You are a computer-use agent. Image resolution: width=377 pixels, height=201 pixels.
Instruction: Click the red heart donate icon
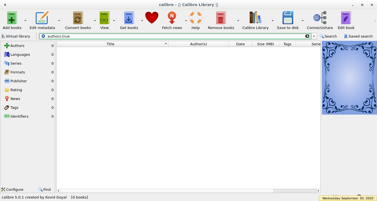point(152,18)
